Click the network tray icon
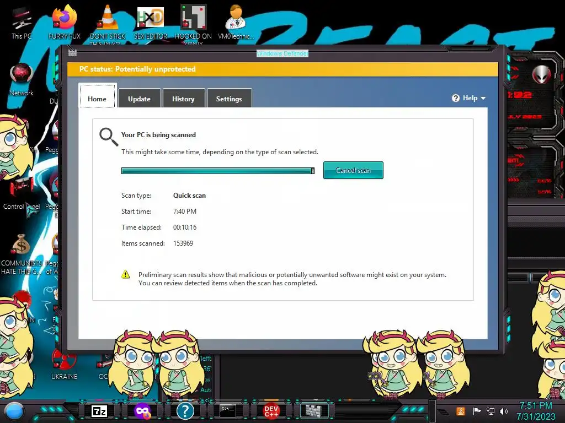 490,411
